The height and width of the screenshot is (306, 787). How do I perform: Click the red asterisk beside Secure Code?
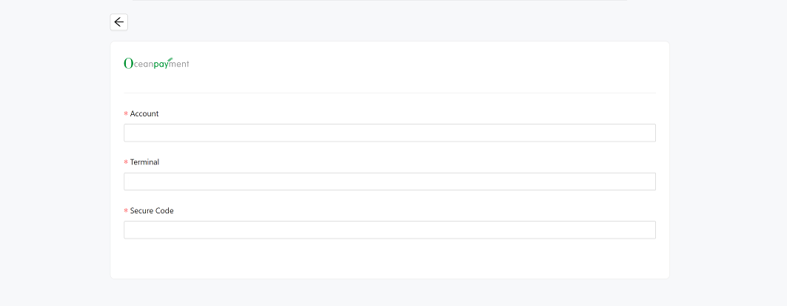click(x=126, y=211)
